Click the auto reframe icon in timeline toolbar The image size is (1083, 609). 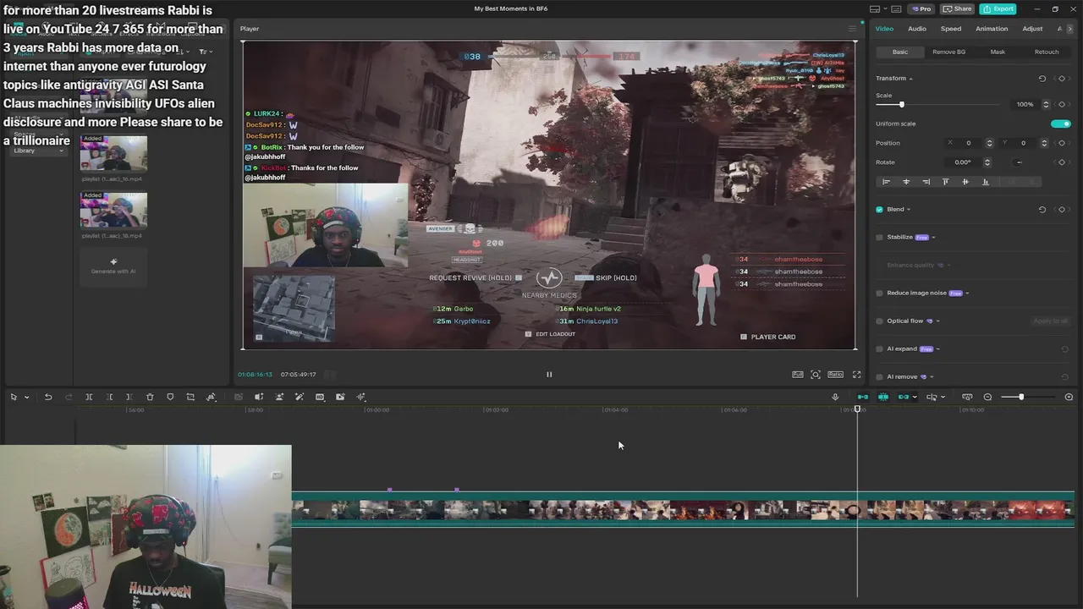[x=279, y=397]
